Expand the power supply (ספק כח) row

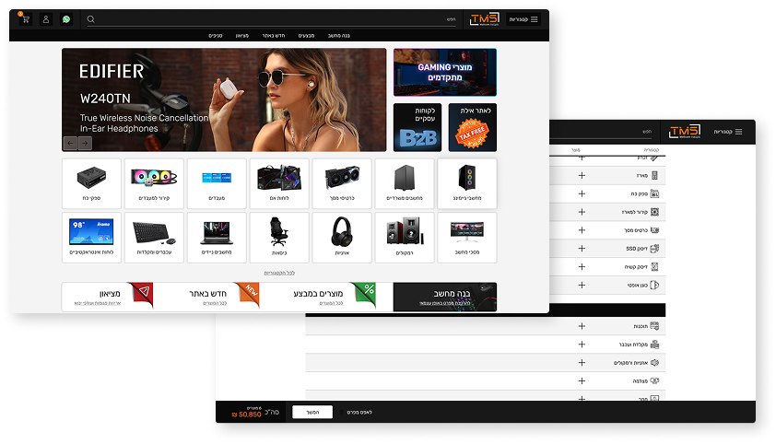click(582, 193)
